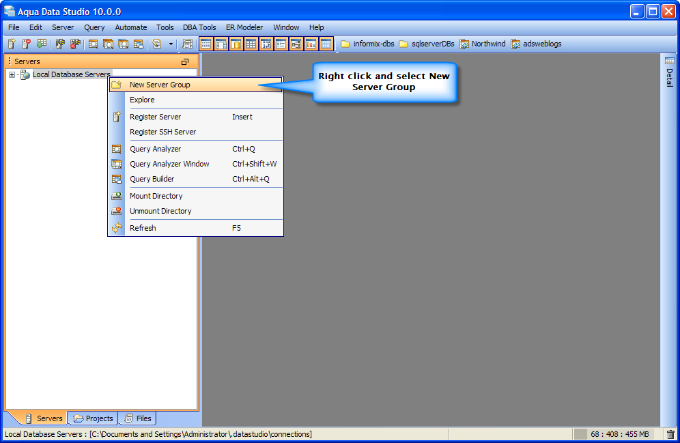Choose Register SSH Server in context menu
The height and width of the screenshot is (443, 680).
tap(195, 132)
